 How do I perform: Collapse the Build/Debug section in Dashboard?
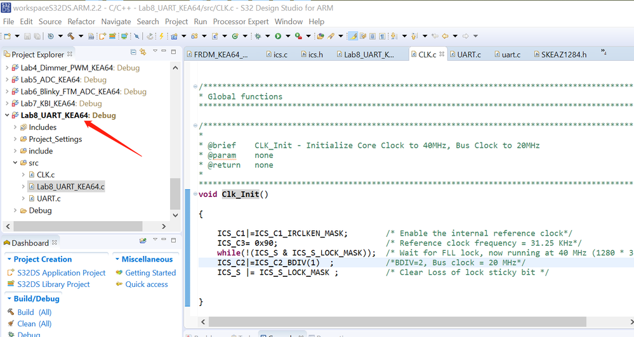coord(9,298)
